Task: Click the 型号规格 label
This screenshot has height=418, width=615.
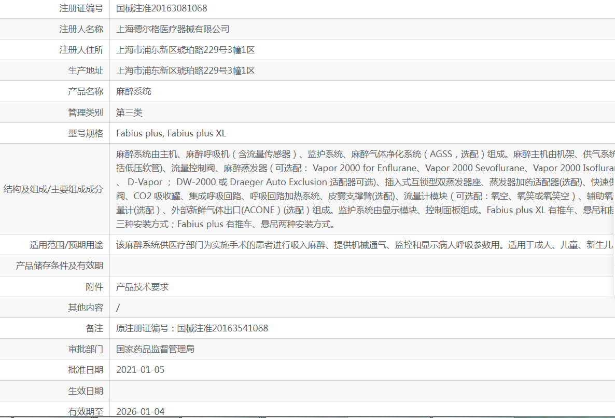Action: point(86,133)
